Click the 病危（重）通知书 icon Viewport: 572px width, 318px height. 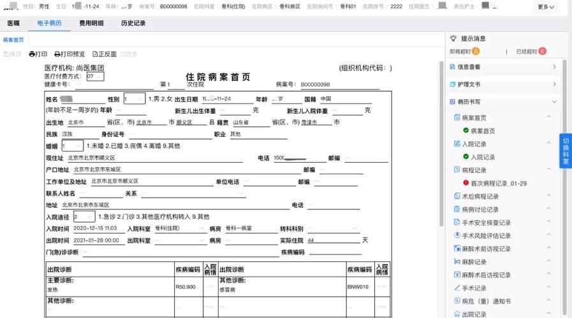[457, 301]
